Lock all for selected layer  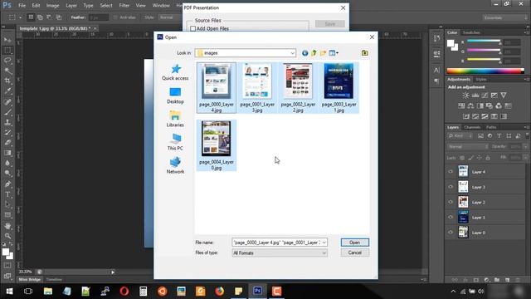(x=488, y=158)
